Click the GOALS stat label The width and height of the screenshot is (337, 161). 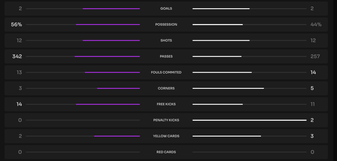coord(166,9)
